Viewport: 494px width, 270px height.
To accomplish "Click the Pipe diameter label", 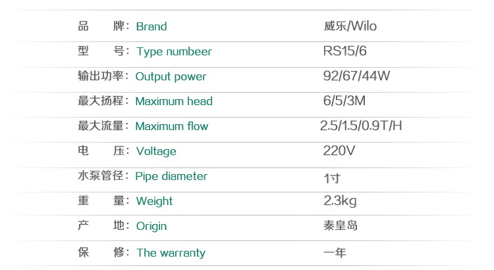I will coord(171,176).
